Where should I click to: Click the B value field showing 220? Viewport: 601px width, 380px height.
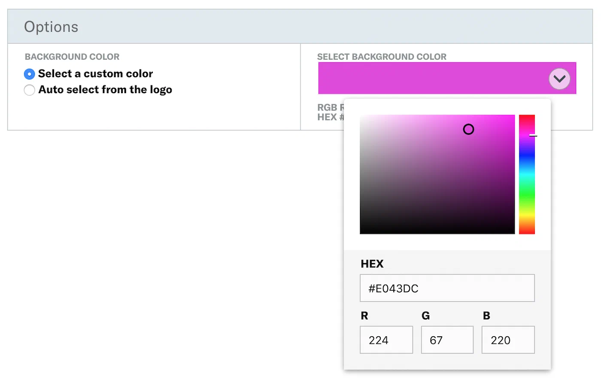point(508,340)
